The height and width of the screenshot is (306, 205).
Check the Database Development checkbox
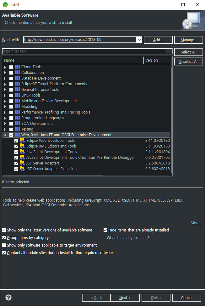click(x=11, y=78)
